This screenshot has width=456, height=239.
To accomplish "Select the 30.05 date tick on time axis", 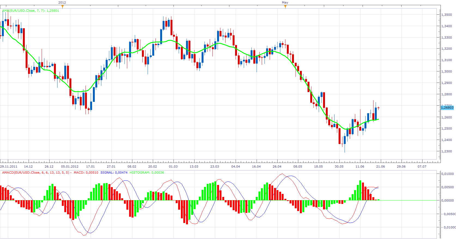I will 339,166.
